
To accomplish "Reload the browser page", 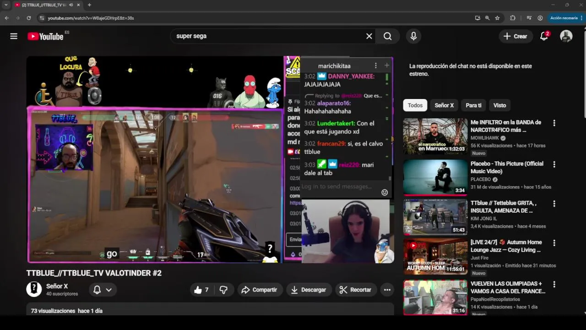I will [x=28, y=18].
